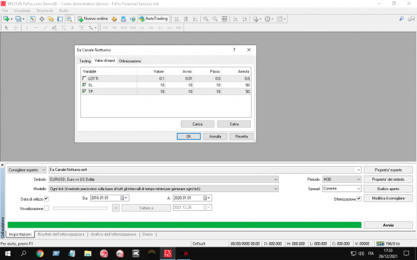Switch to the dialog Ottimizzazione tab
This screenshot has height=260, width=417.
(130, 61)
